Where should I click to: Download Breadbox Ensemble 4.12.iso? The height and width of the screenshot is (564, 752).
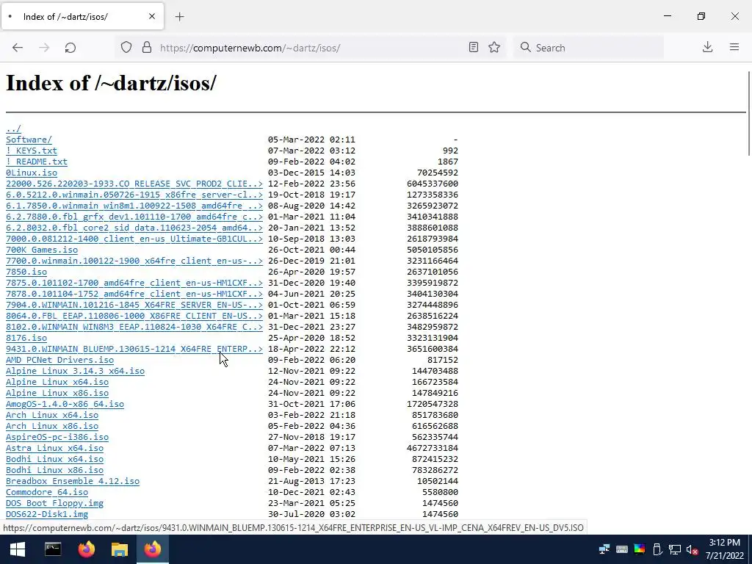[73, 482]
